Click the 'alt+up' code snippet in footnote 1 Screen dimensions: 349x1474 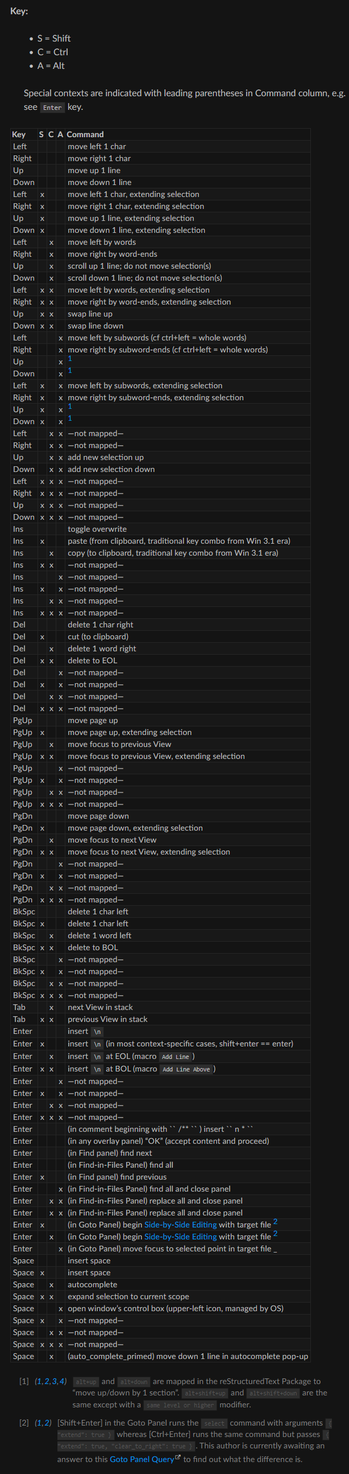(x=86, y=1382)
